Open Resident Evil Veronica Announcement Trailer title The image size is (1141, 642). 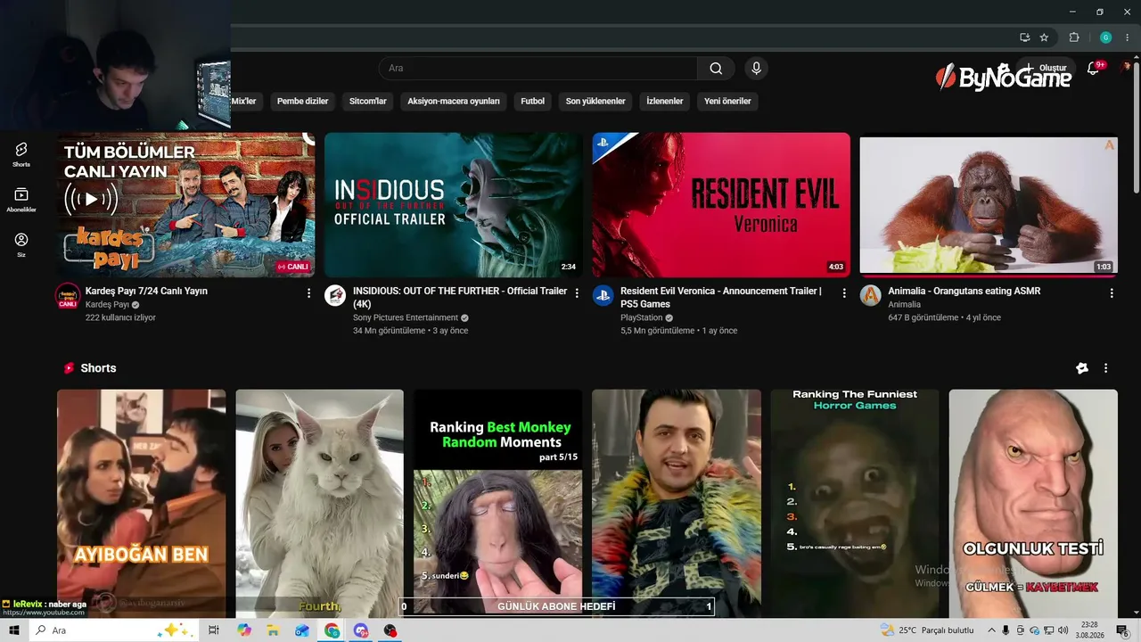point(721,297)
